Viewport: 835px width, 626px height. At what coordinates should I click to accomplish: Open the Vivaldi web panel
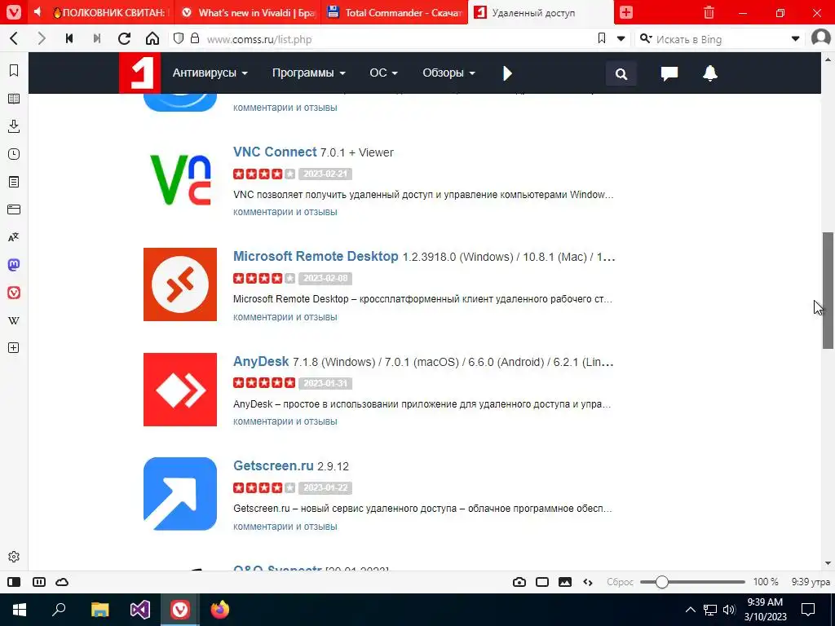pos(14,293)
